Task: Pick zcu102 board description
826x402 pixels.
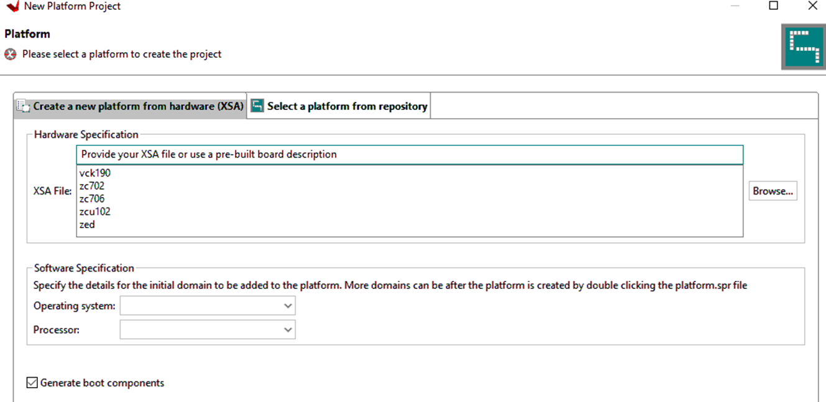Action: 95,212
